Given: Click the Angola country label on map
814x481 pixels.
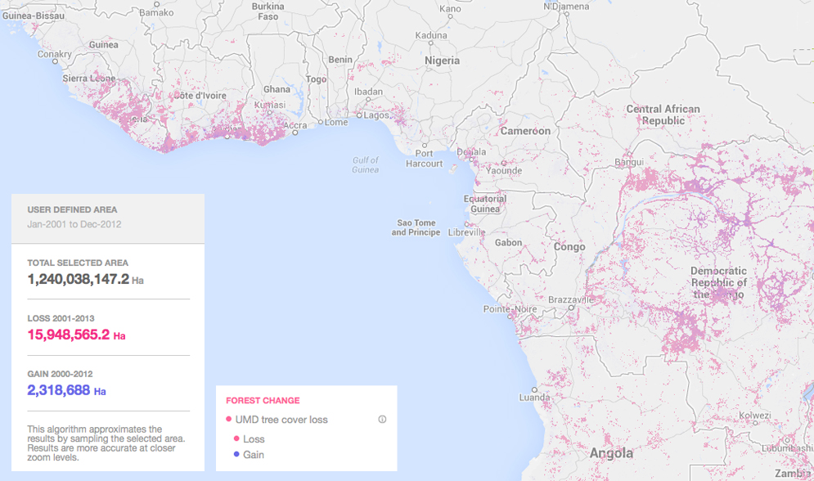Looking at the screenshot, I should pos(611,453).
